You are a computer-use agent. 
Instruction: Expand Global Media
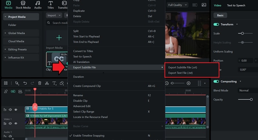pyautogui.click(x=5, y=33)
